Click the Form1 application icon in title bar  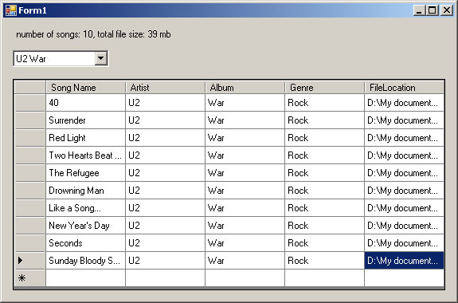[x=11, y=10]
